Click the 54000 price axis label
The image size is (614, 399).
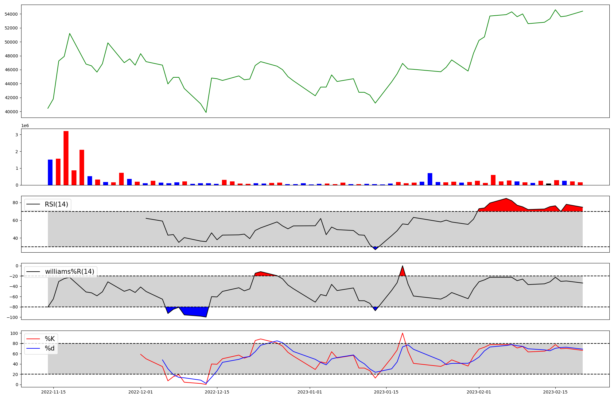coord(11,14)
